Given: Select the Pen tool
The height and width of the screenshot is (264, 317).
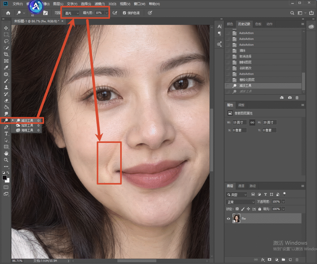Looking at the screenshot, I should pos(6,127).
